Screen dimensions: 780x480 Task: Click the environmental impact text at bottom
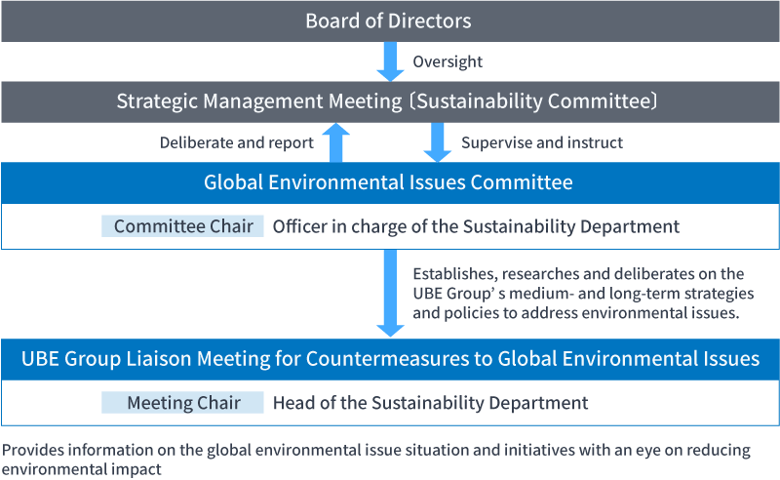82,469
